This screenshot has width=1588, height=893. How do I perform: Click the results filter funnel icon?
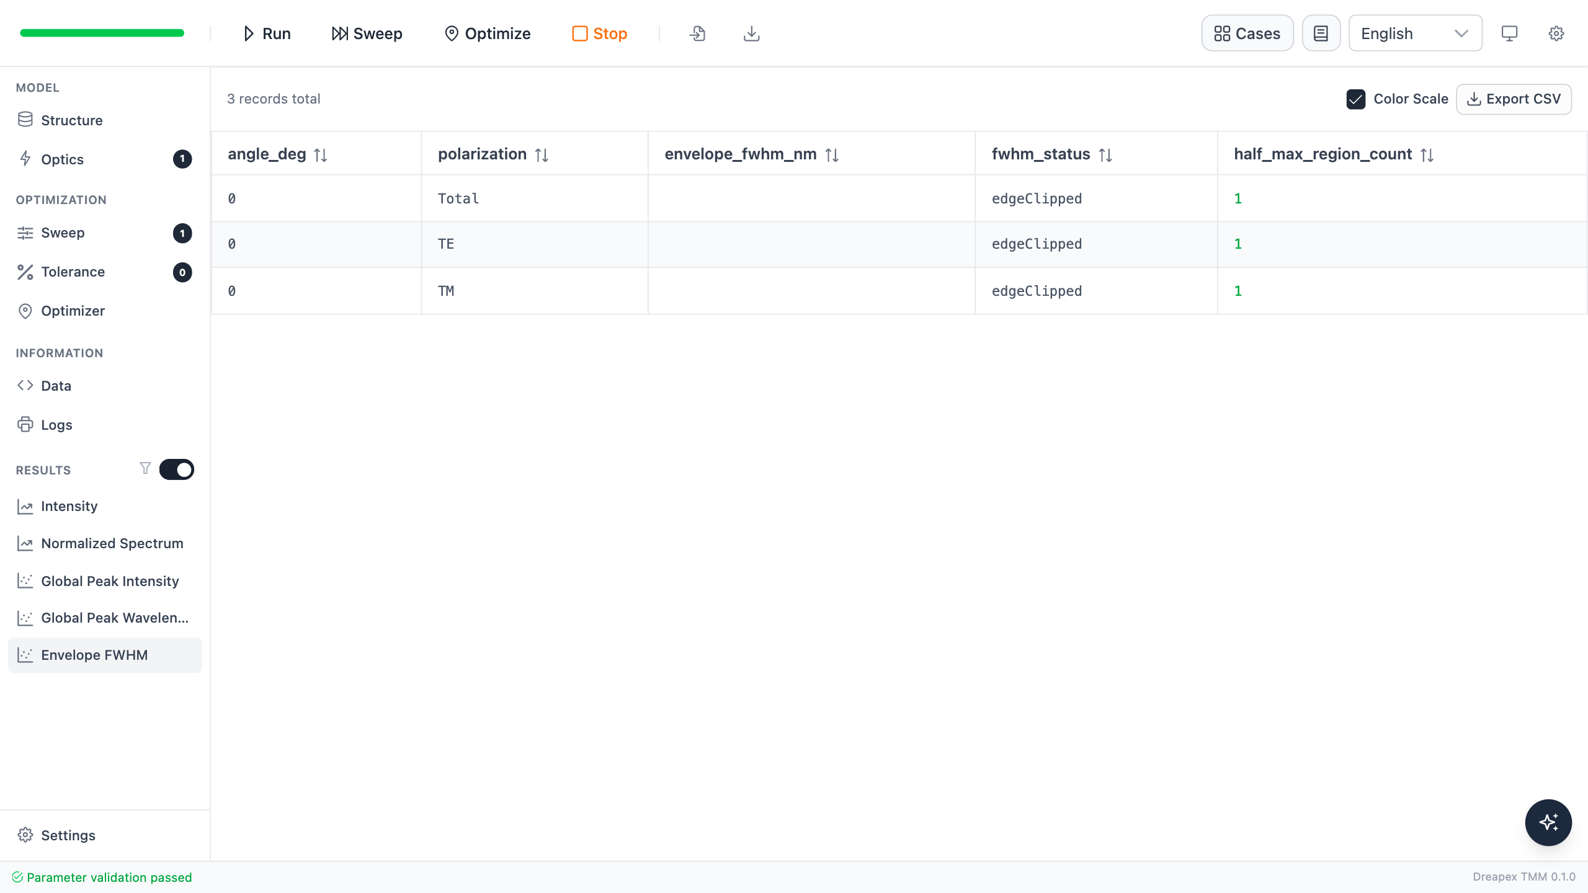[145, 468]
